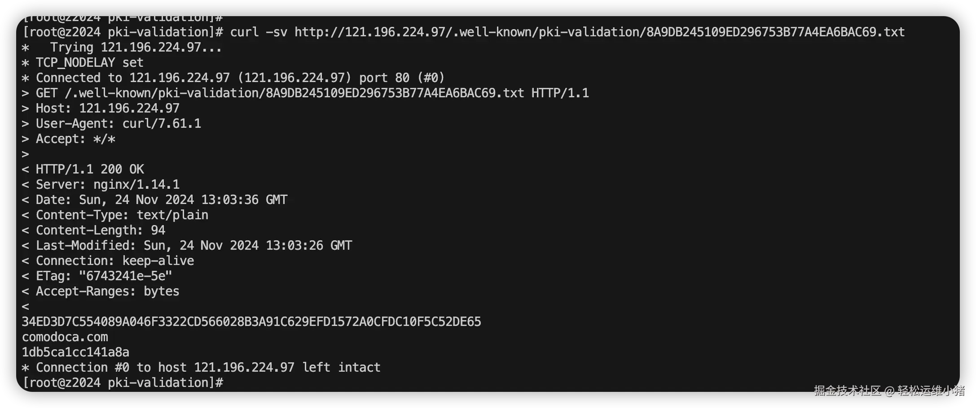Click the "Accept: */*" request header

coord(75,139)
